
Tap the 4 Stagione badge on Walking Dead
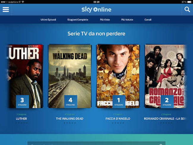pos(71,102)
